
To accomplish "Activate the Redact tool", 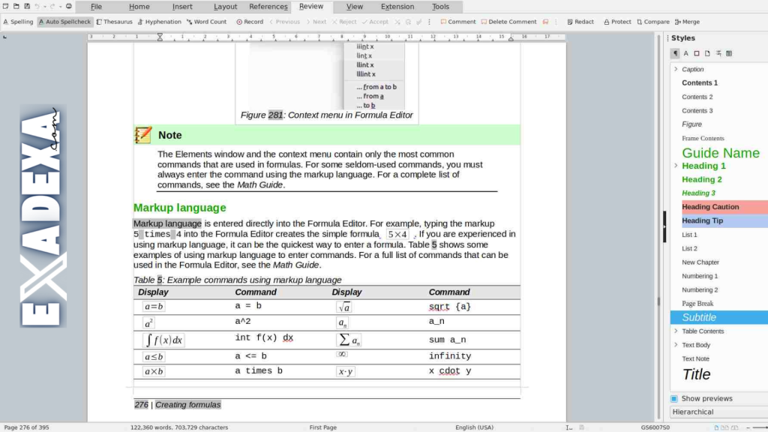I will pos(580,21).
